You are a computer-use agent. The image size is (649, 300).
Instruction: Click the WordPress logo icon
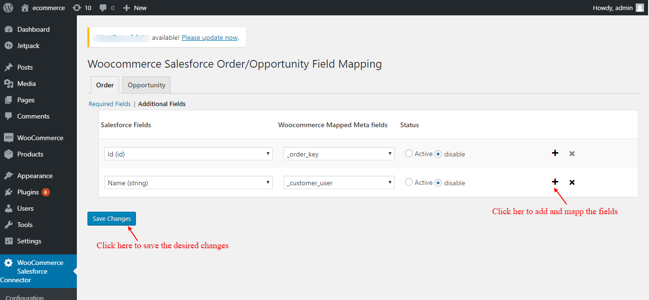tap(8, 8)
